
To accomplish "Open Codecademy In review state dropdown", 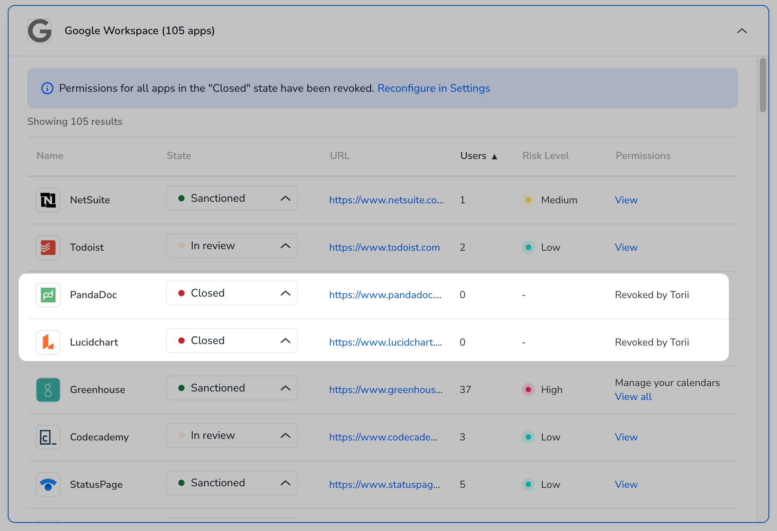I will [x=232, y=435].
